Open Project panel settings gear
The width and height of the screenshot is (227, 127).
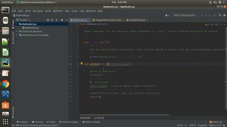(62, 20)
